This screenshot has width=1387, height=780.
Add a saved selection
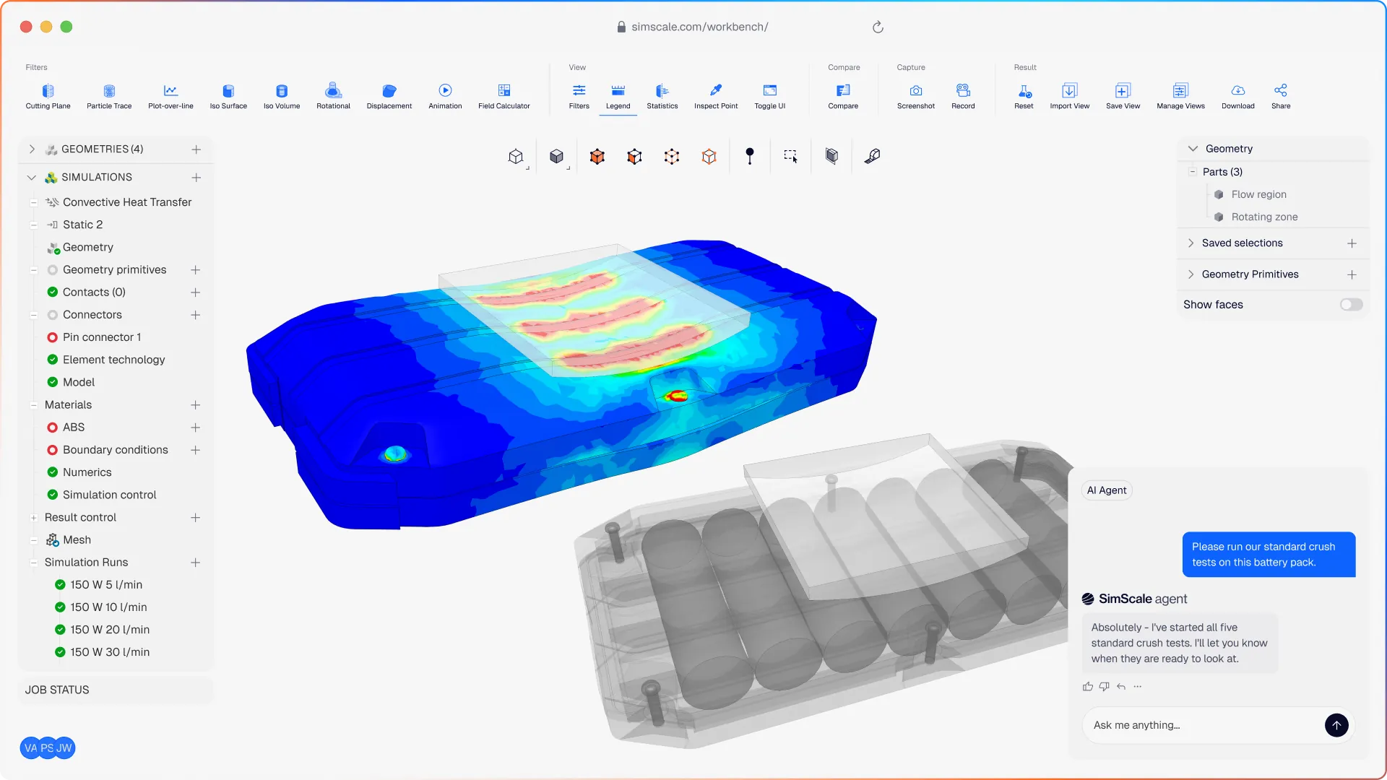click(1352, 243)
